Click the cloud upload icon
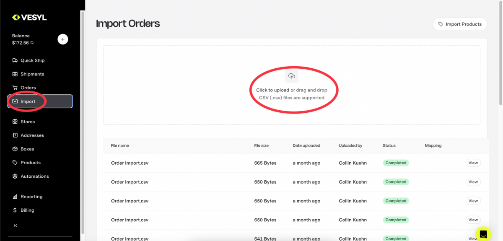The height and width of the screenshot is (241, 503). click(292, 76)
